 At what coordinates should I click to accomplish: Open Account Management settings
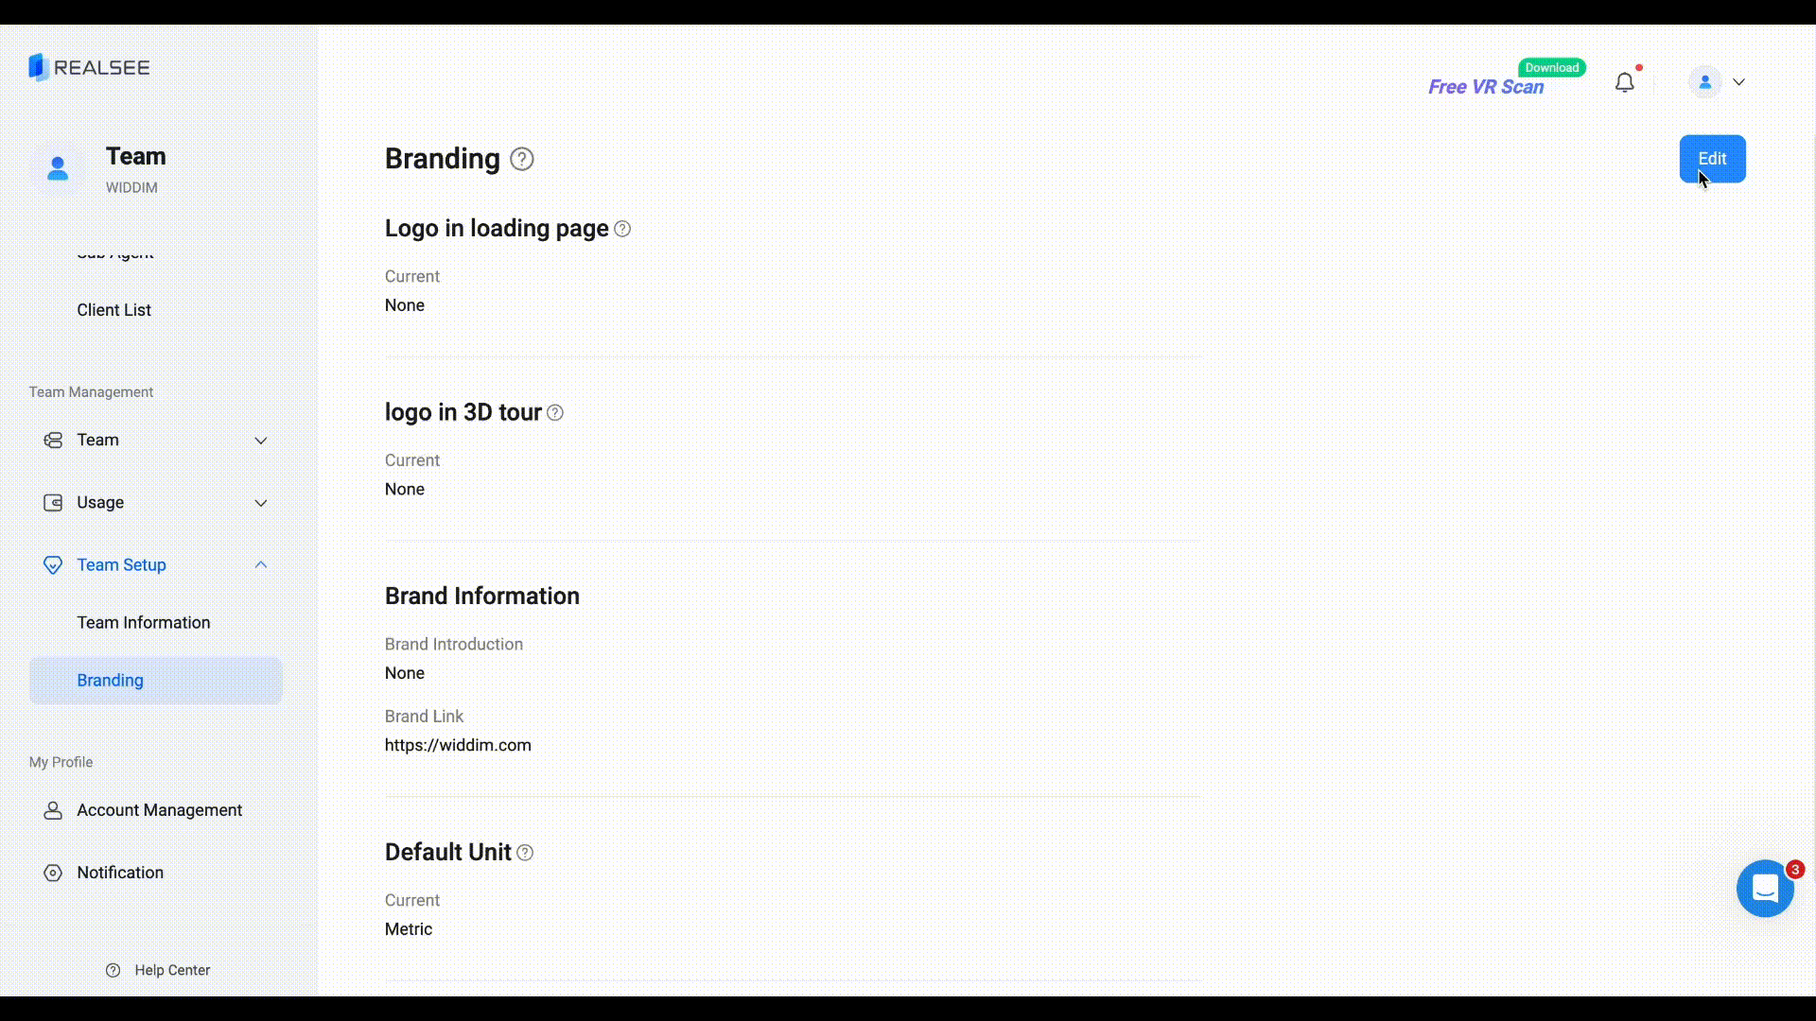[159, 810]
